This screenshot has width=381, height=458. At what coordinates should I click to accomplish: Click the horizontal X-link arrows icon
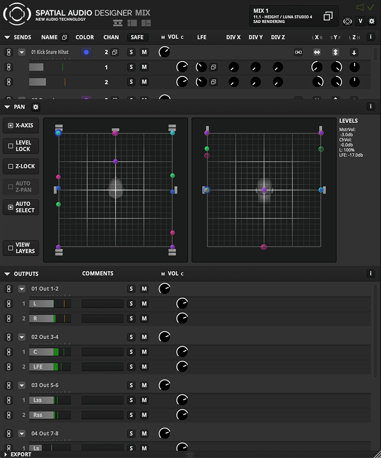coord(317,52)
